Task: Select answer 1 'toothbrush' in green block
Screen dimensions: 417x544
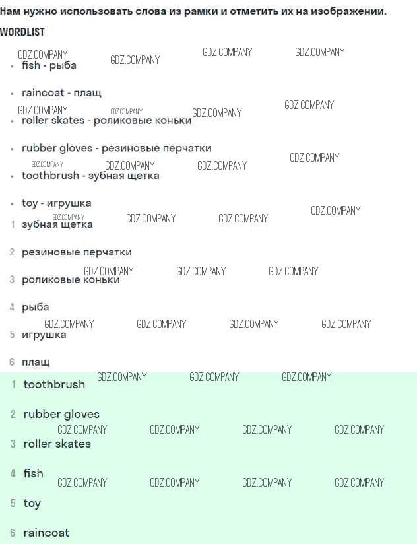Action: click(x=54, y=384)
